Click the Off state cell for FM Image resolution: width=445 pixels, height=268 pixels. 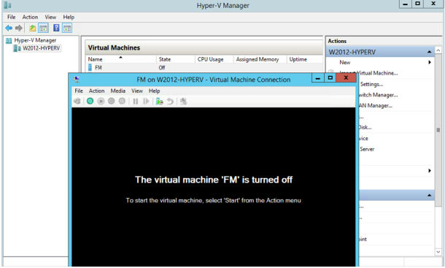coord(162,67)
